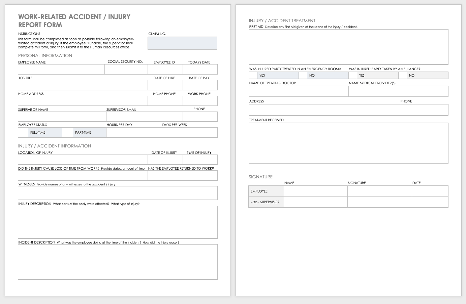Click the Claim No. field
Screen dimensions: 466x304
coord(182,43)
